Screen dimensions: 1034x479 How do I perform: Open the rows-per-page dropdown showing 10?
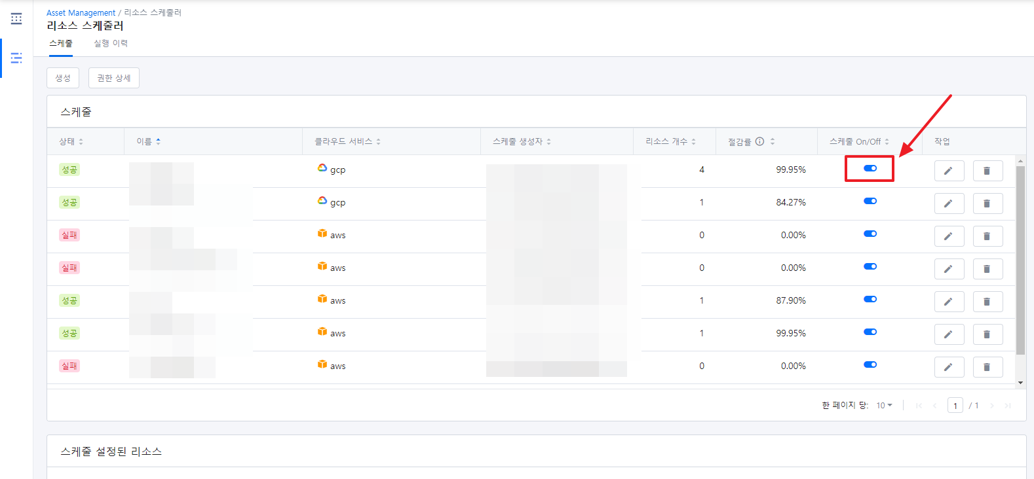(x=884, y=406)
